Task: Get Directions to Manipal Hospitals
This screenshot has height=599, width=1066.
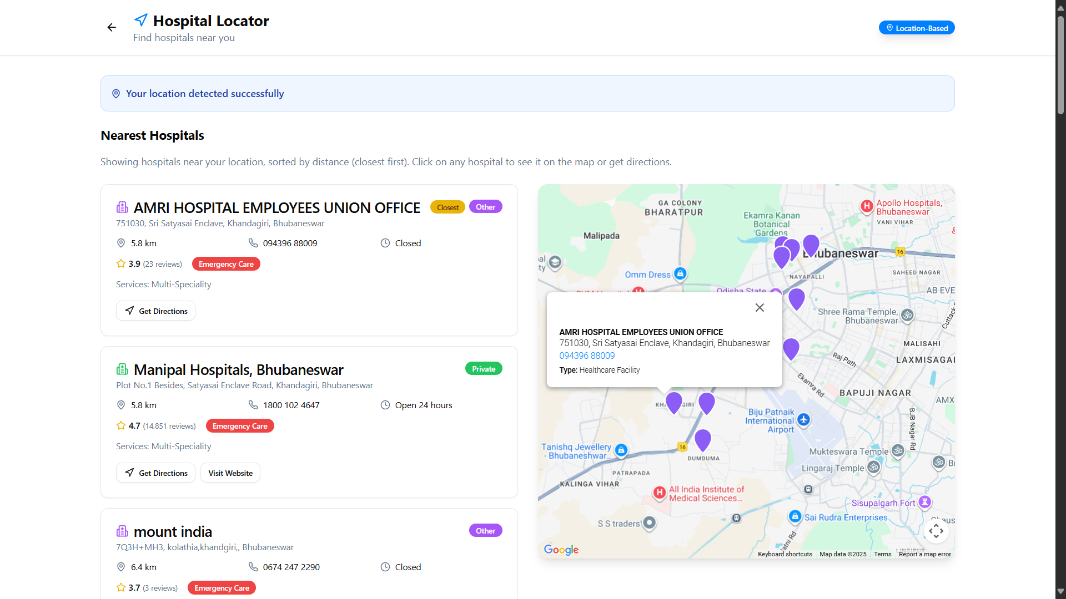Action: [155, 473]
